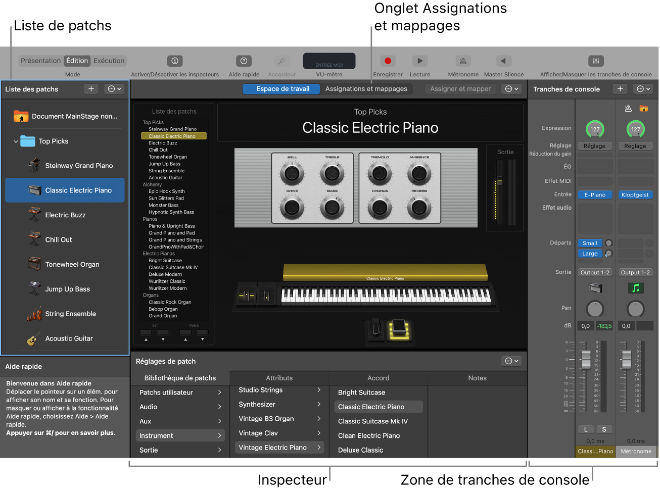This screenshot has height=493, width=660.
Task: Toggle the Large send on/off button
Action: tap(609, 254)
